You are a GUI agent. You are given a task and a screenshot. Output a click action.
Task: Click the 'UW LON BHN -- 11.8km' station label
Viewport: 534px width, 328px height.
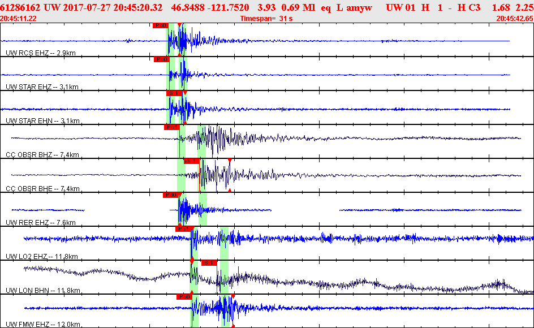(42, 291)
